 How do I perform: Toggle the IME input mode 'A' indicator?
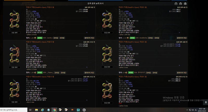pos(196,110)
